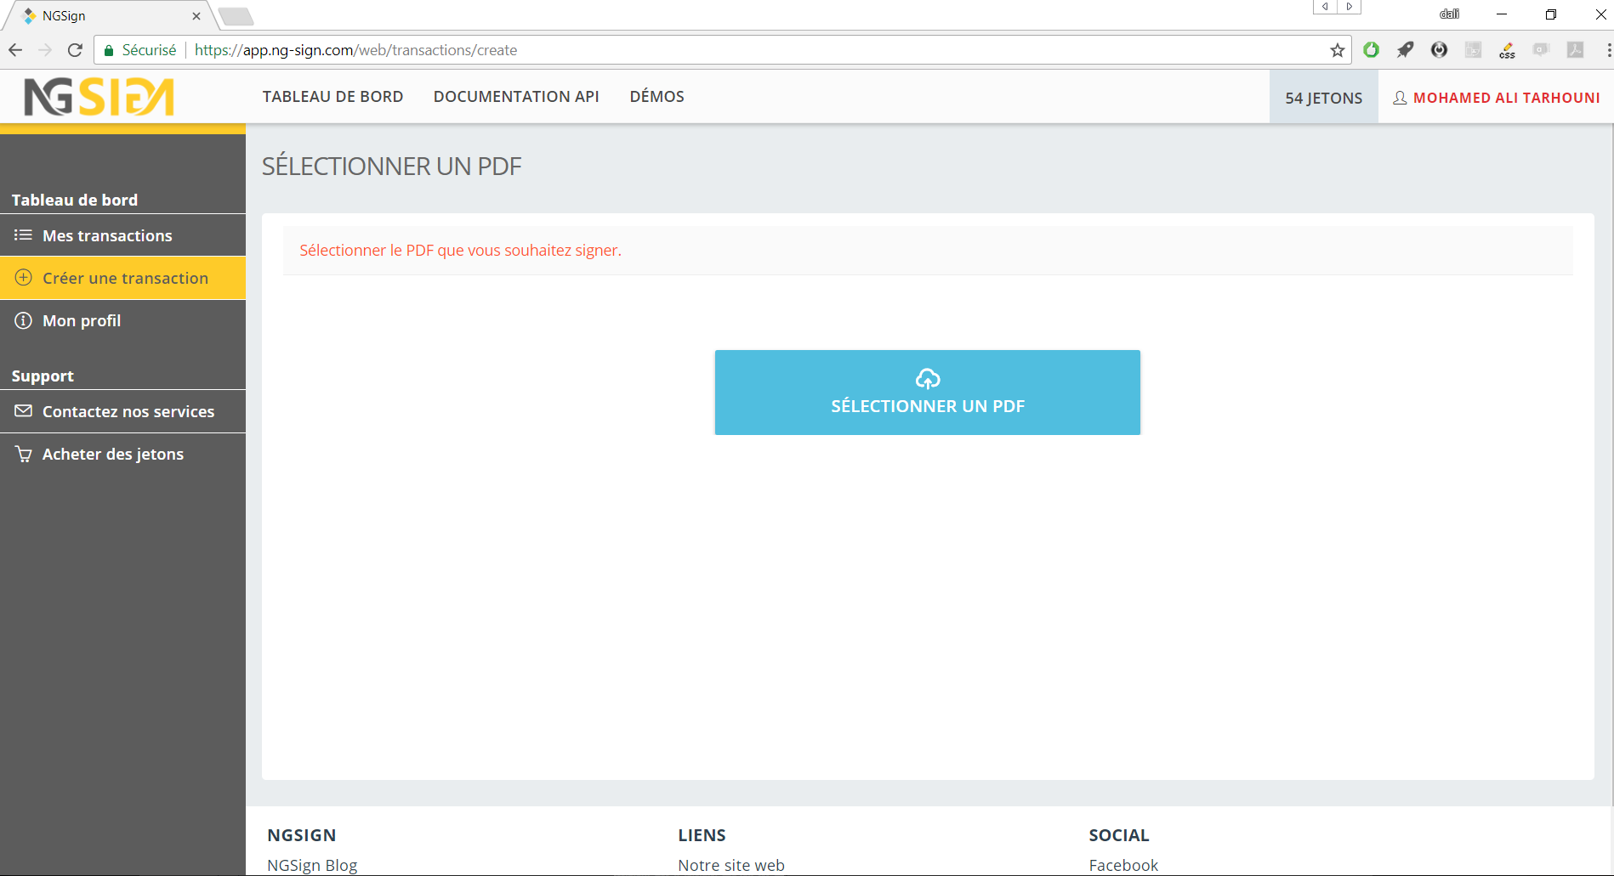
Task: Click the browser address bar URL
Action: coord(355,50)
